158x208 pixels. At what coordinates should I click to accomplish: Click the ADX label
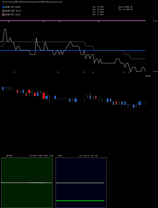60,156
